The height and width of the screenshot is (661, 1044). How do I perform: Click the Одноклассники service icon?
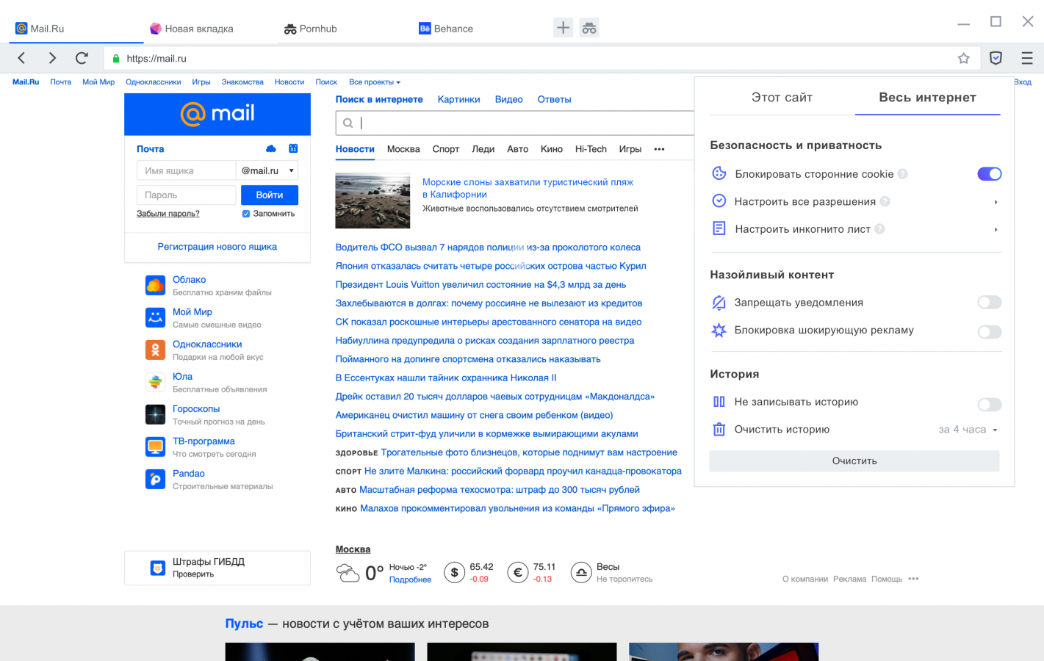click(155, 350)
